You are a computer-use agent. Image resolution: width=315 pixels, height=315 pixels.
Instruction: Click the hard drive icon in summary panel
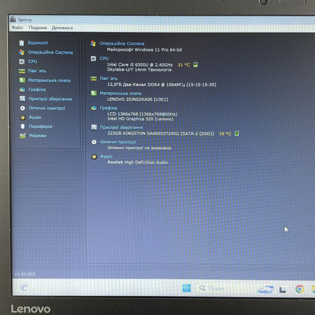click(x=94, y=127)
